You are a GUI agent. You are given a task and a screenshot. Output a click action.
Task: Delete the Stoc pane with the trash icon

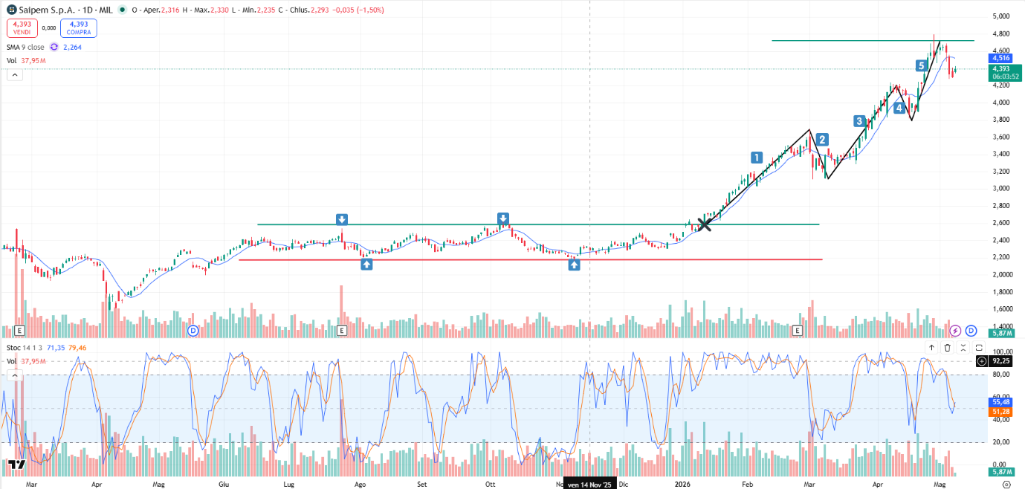[x=948, y=347]
